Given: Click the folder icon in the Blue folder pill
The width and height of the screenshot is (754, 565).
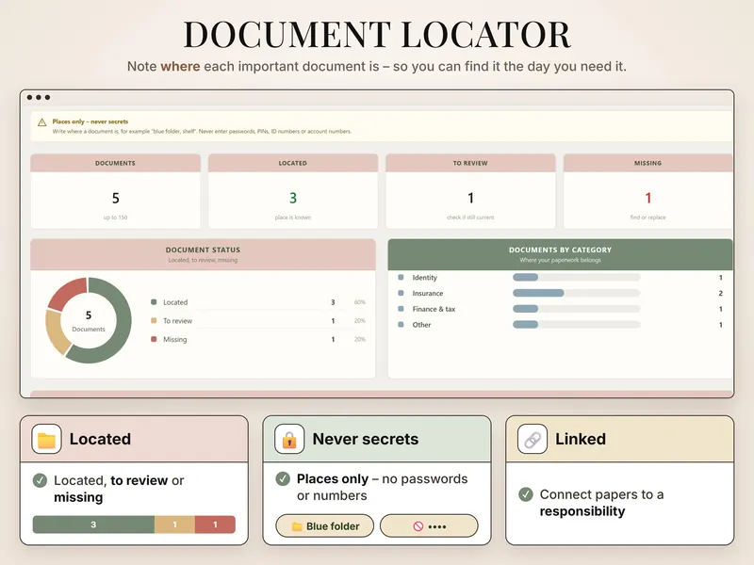Looking at the screenshot, I should [x=297, y=526].
